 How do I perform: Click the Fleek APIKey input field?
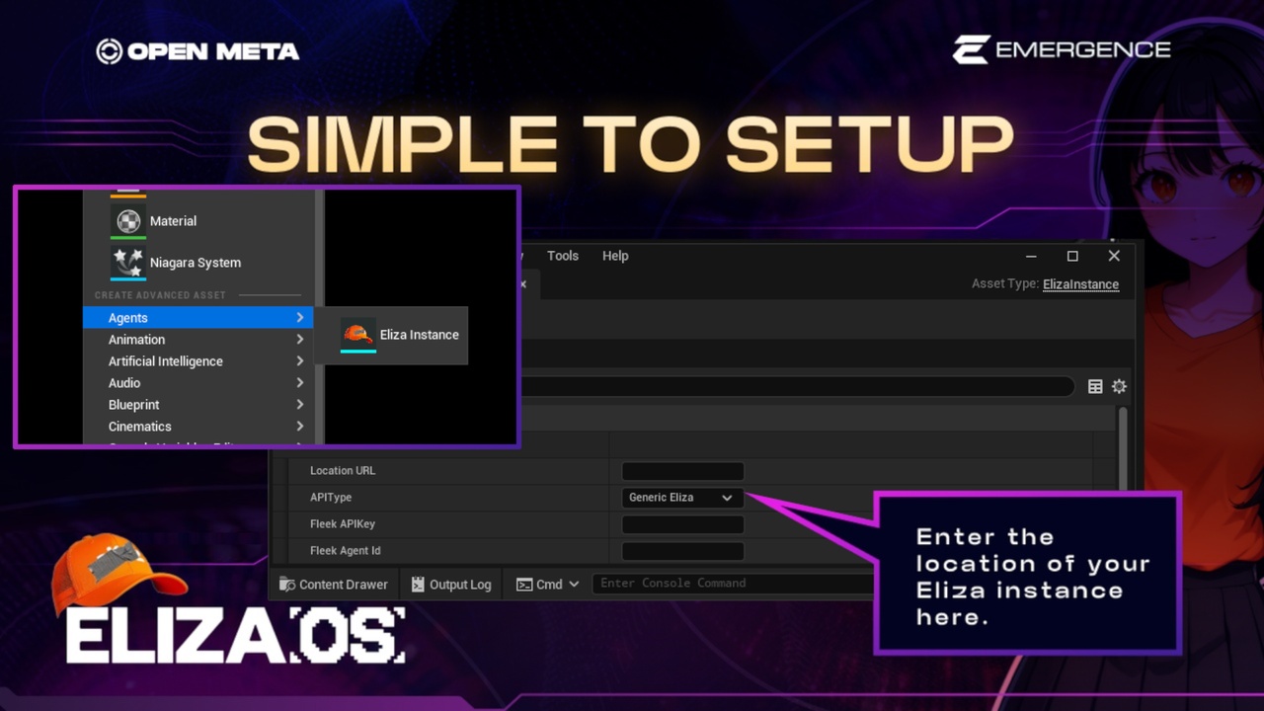click(x=682, y=524)
